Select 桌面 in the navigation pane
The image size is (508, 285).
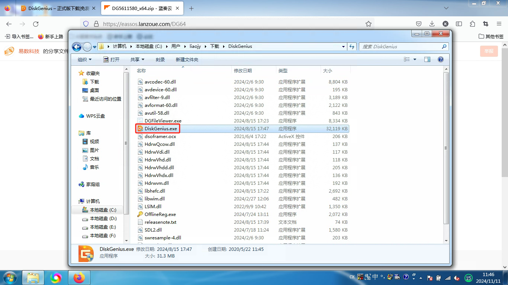coord(94,90)
